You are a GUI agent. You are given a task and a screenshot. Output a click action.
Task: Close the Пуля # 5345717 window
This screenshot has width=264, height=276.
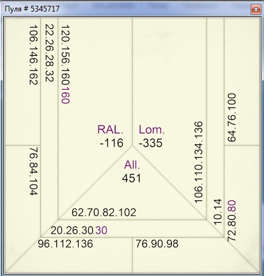click(256, 9)
